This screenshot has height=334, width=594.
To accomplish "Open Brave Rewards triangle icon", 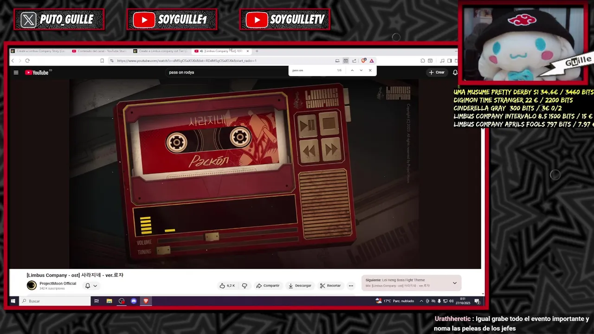I will (372, 61).
